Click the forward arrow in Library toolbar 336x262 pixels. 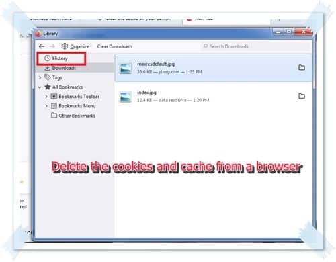pos(52,46)
